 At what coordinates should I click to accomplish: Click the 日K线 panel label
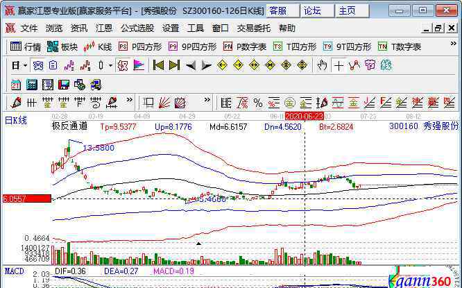16,121
